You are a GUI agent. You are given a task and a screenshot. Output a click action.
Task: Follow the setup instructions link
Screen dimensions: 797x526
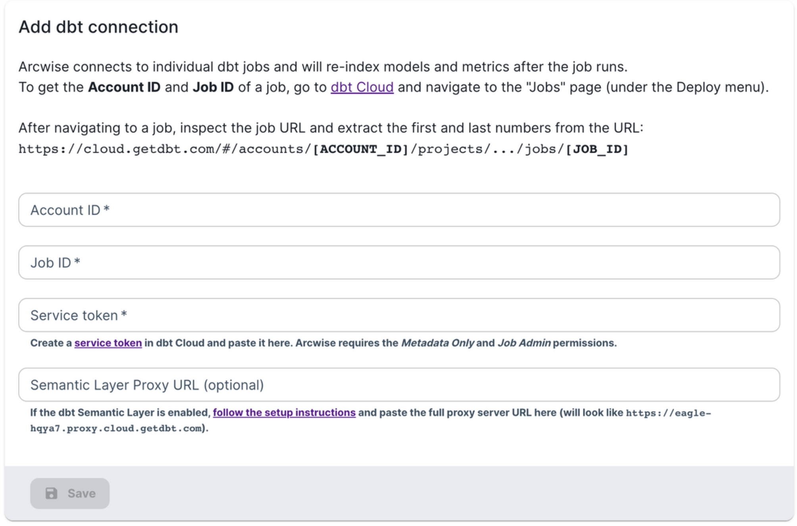click(x=284, y=413)
